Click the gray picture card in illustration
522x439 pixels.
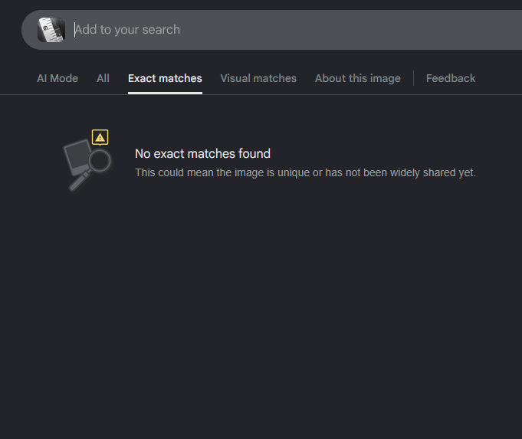[x=78, y=157]
